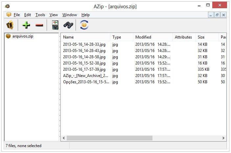
Task: Sort by the Type column header
Action: [x=122, y=37]
